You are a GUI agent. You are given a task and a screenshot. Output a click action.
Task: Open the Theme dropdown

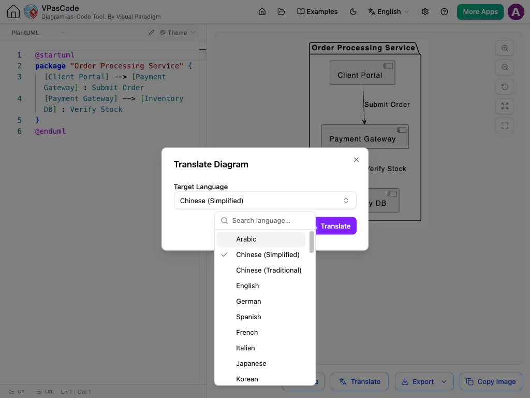pyautogui.click(x=178, y=33)
